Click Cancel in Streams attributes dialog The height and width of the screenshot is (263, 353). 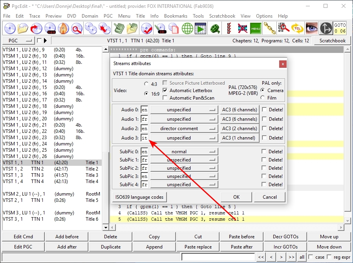point(269,197)
